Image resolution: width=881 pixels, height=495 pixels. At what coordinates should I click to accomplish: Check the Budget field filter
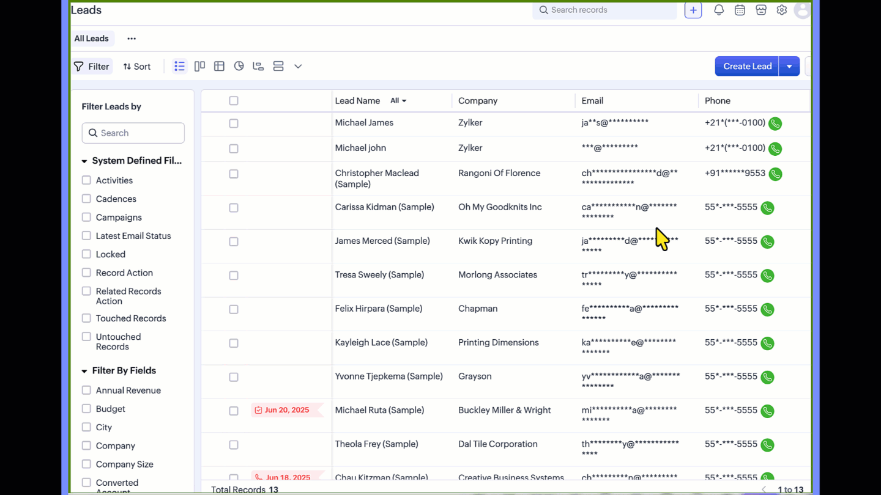tap(86, 408)
